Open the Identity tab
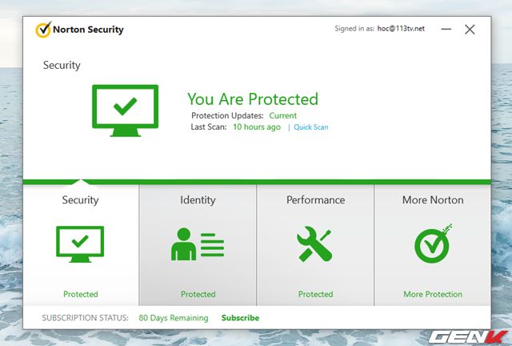The image size is (512, 346). [198, 245]
